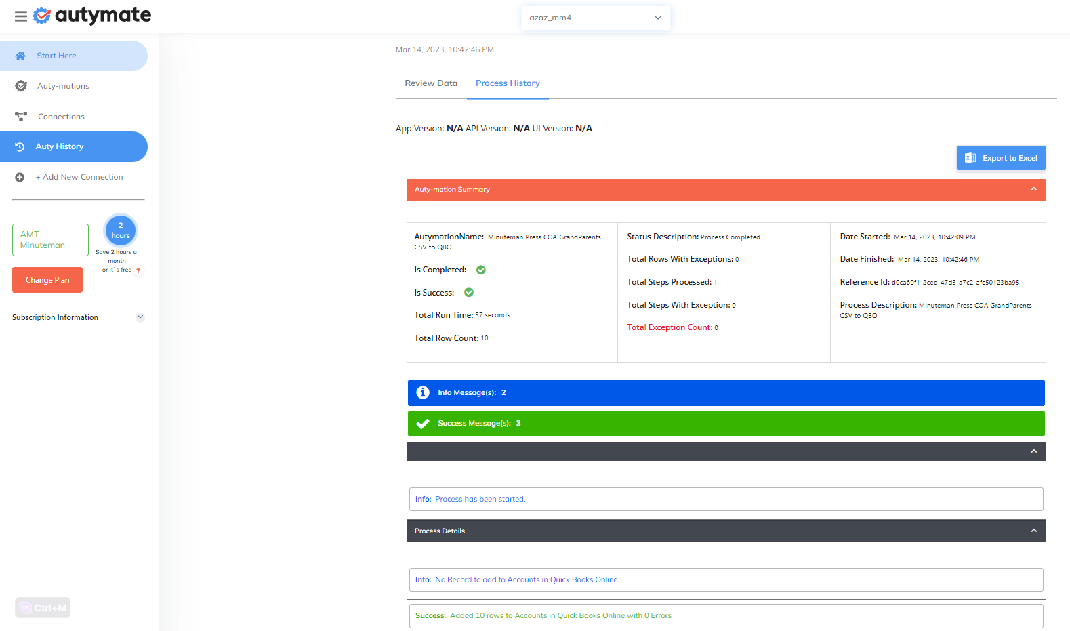Click the Reference Id value
This screenshot has width=1070, height=631.
point(955,283)
